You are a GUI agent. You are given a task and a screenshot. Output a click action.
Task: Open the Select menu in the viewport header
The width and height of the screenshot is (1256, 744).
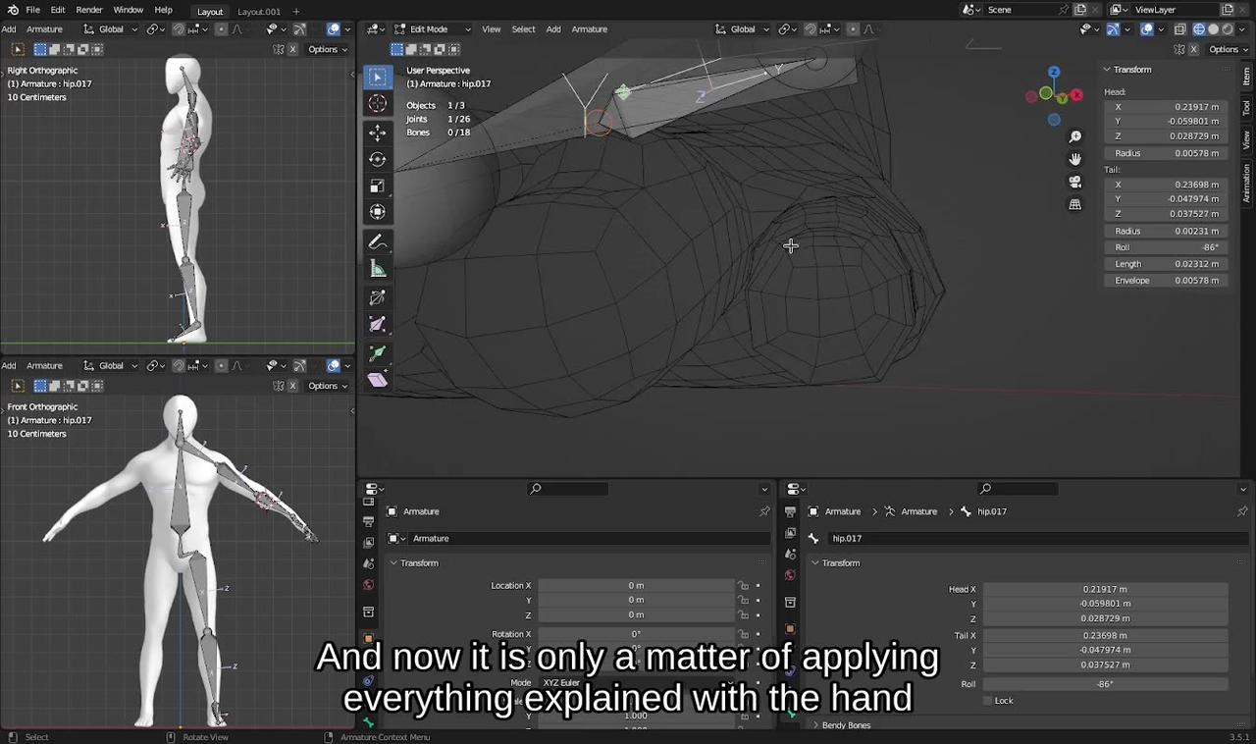(523, 28)
